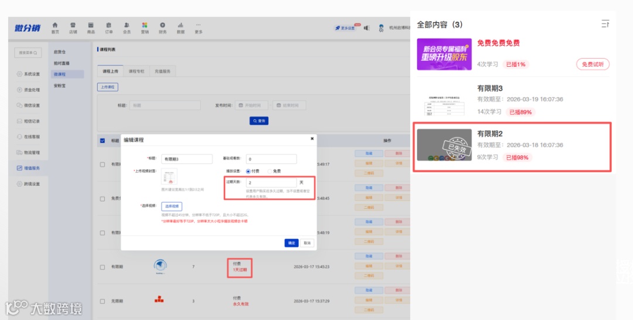Click the 选择视频 button in dialog
Viewport: 633px width, 320px height.
(172, 206)
